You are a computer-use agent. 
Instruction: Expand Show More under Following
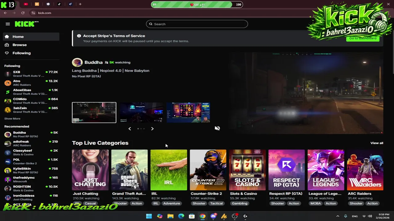(x=12, y=118)
